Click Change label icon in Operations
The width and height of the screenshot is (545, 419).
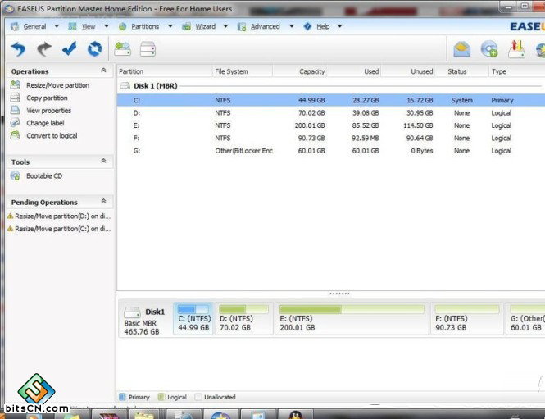(x=15, y=123)
